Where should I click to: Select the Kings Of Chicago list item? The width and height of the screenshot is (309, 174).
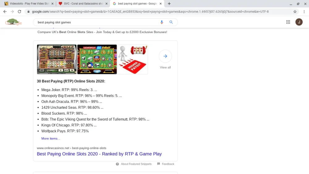(69, 125)
